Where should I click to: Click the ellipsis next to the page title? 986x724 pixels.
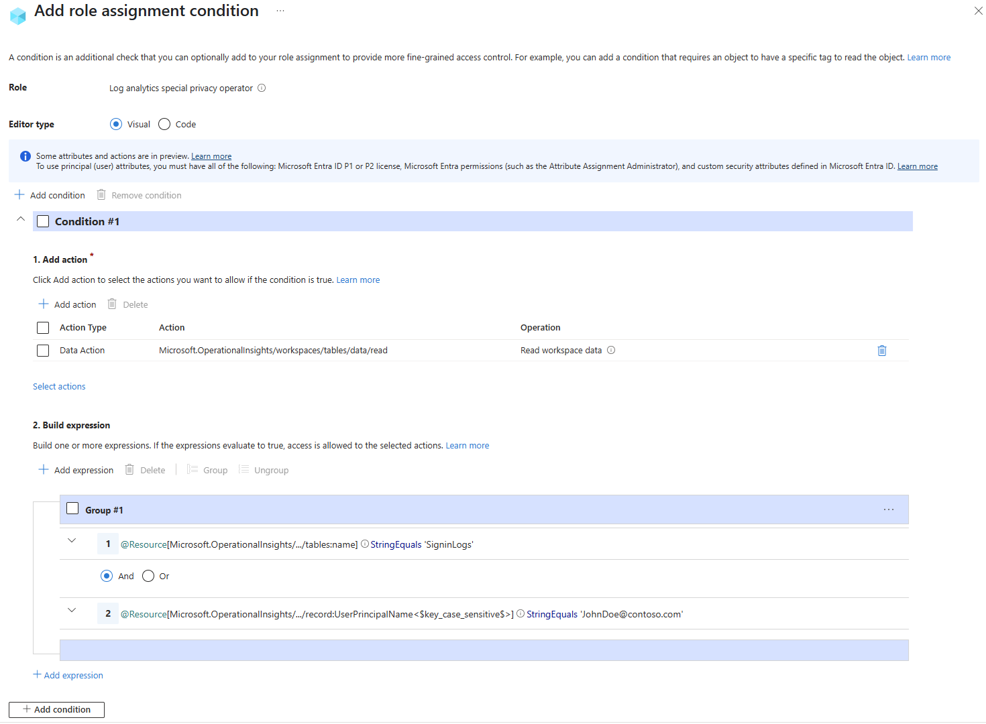pos(280,11)
